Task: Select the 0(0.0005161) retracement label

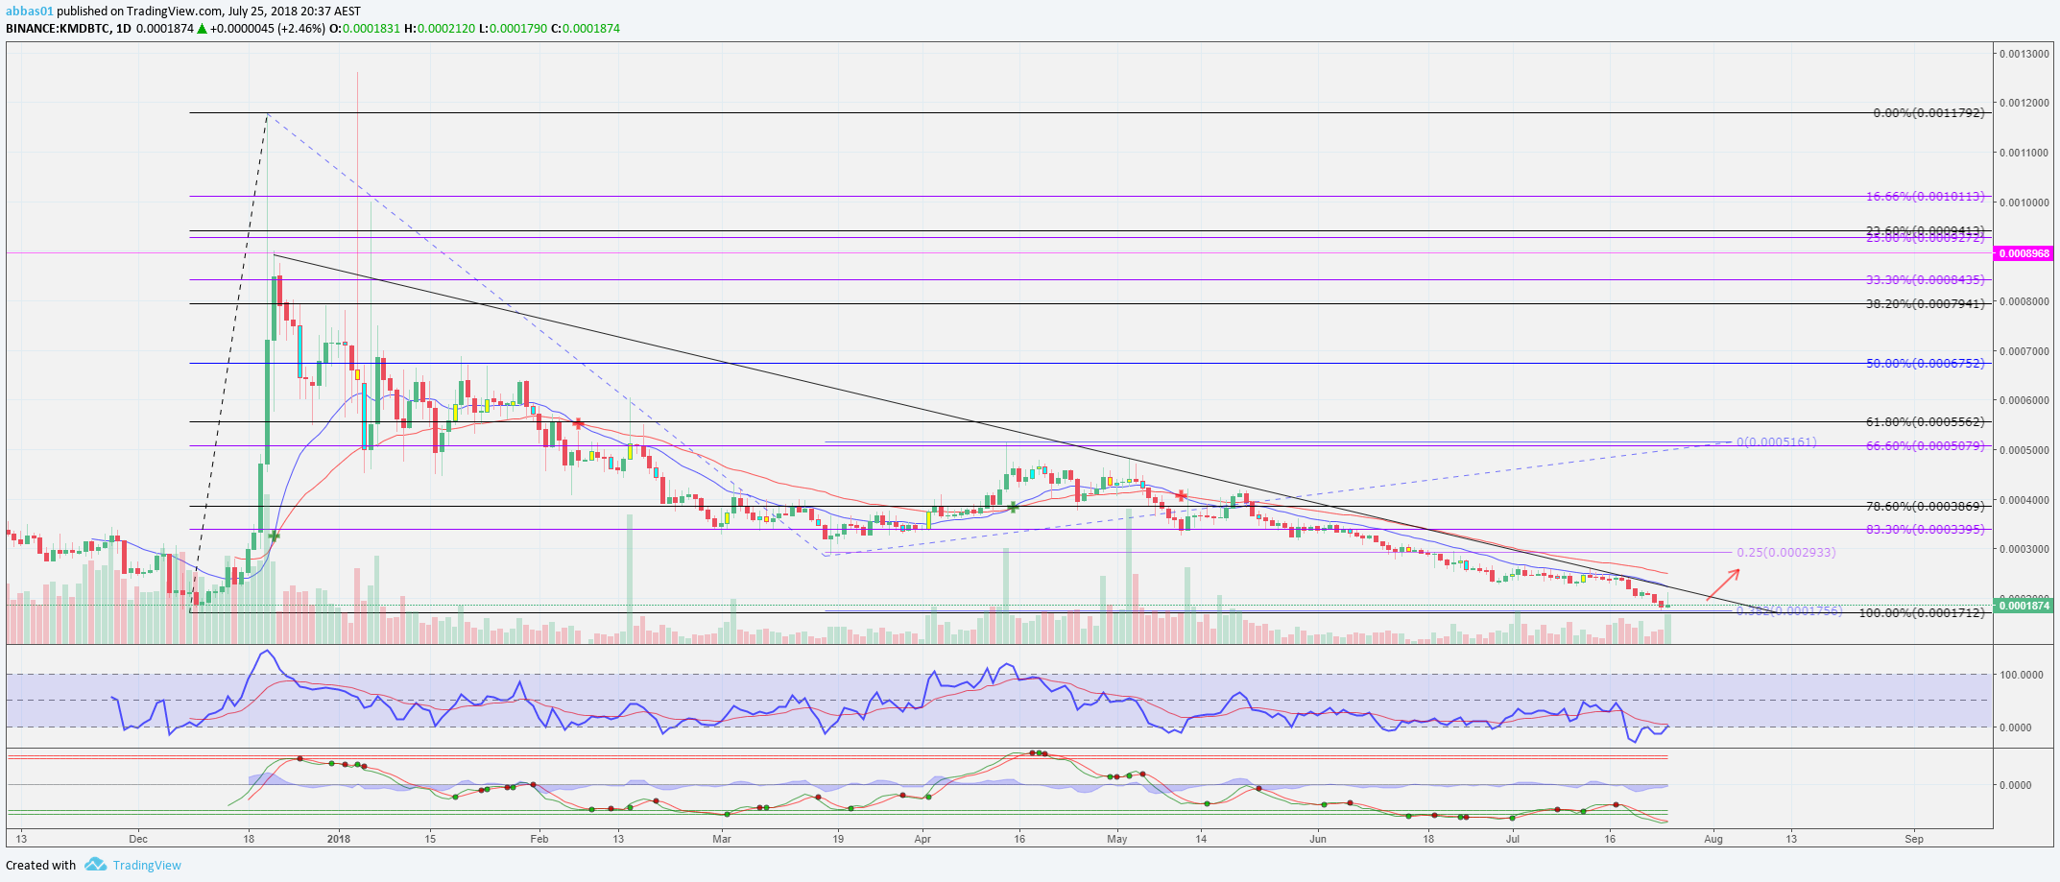Action: 1776,442
